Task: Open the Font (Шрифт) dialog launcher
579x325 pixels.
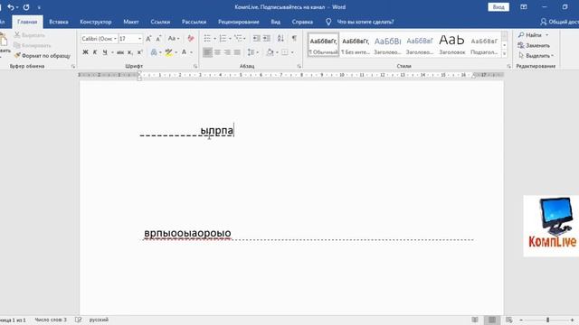Action: pyautogui.click(x=195, y=66)
